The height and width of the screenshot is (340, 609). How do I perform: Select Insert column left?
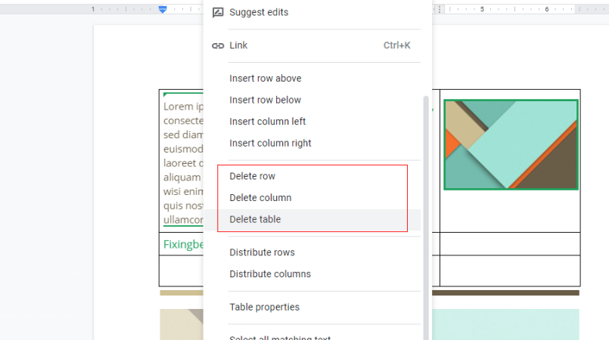(267, 122)
